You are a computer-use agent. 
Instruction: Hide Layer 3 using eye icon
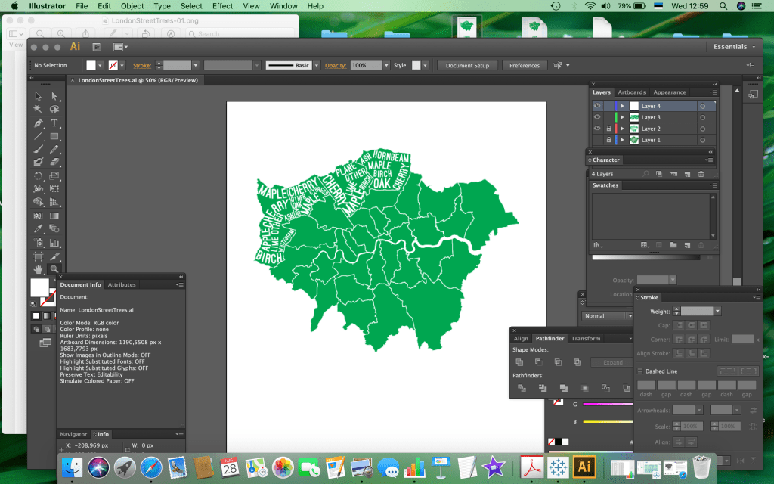(x=597, y=117)
